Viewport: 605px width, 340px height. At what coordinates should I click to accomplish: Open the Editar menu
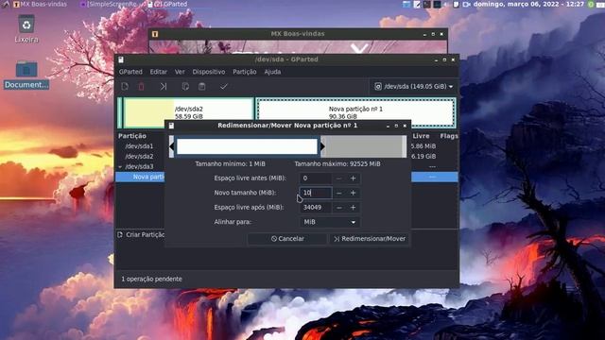[x=159, y=72]
